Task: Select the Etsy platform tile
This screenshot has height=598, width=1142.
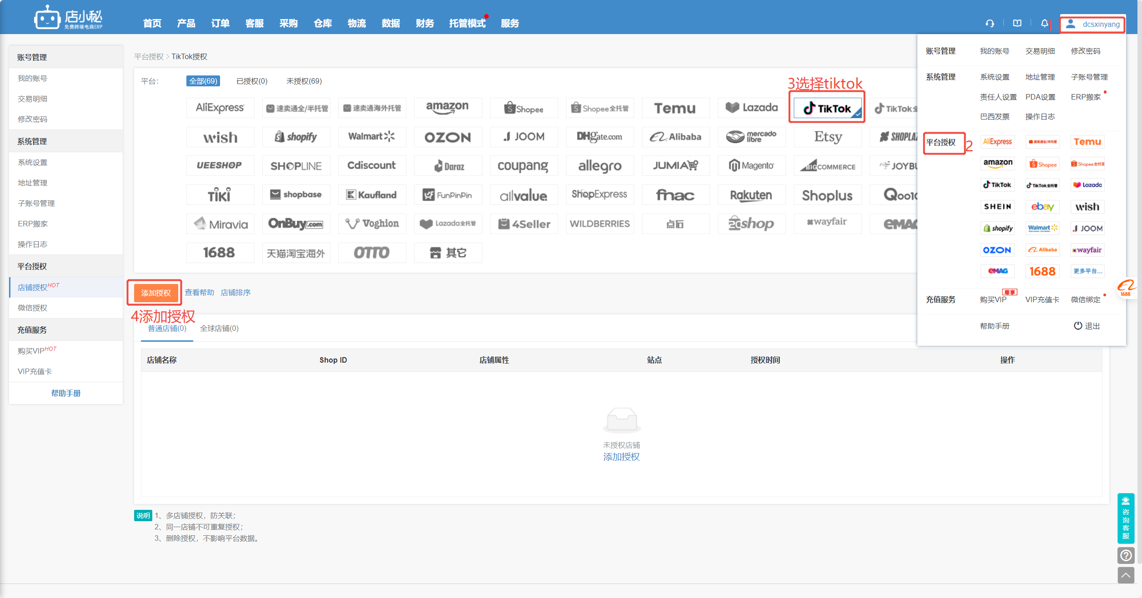Action: [x=827, y=137]
